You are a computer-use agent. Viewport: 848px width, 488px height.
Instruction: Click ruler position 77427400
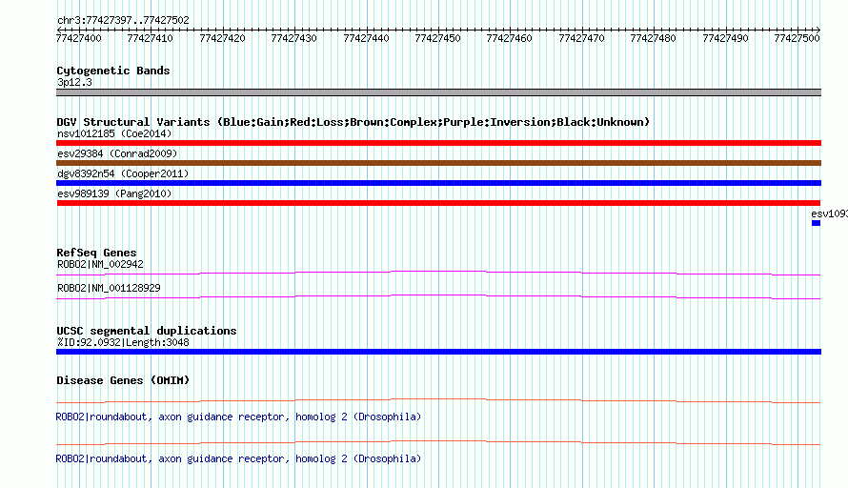[x=78, y=38]
